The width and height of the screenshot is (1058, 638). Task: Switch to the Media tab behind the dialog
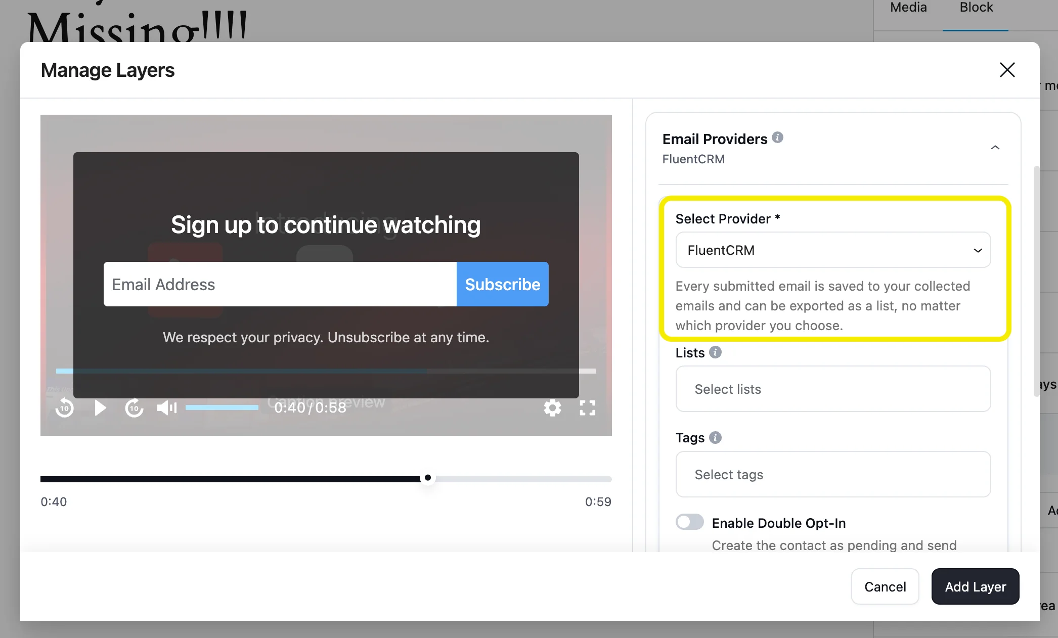point(908,8)
